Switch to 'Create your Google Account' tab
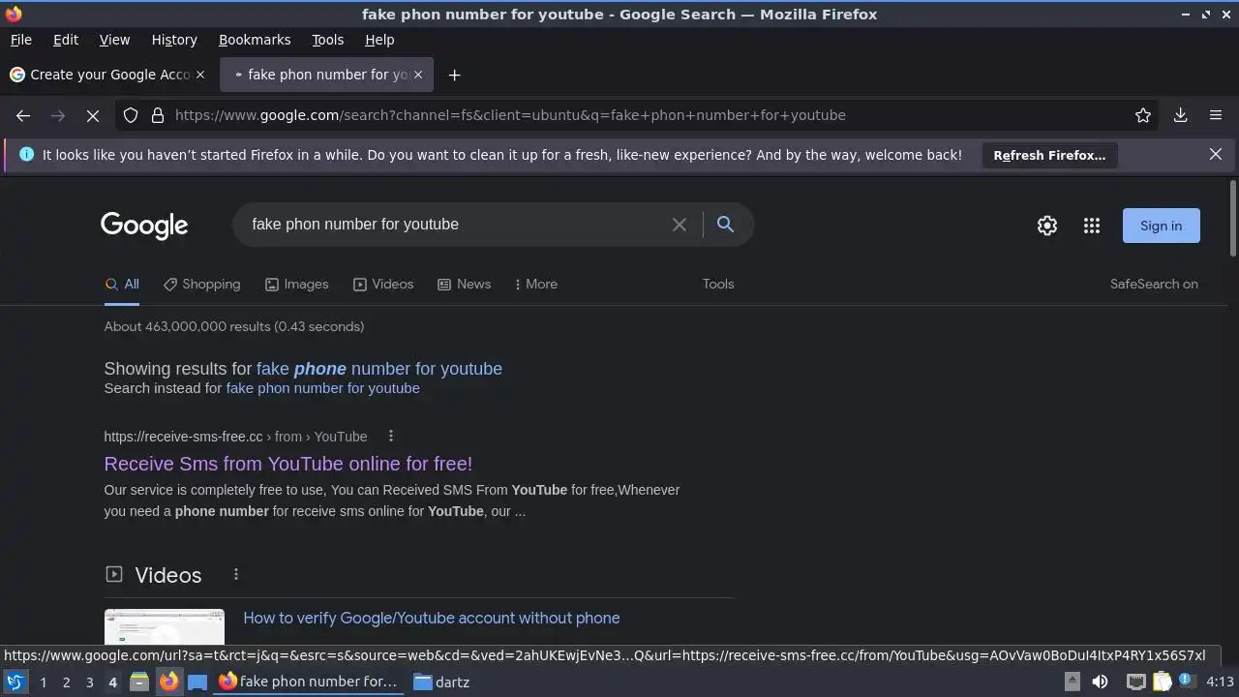 click(x=107, y=75)
